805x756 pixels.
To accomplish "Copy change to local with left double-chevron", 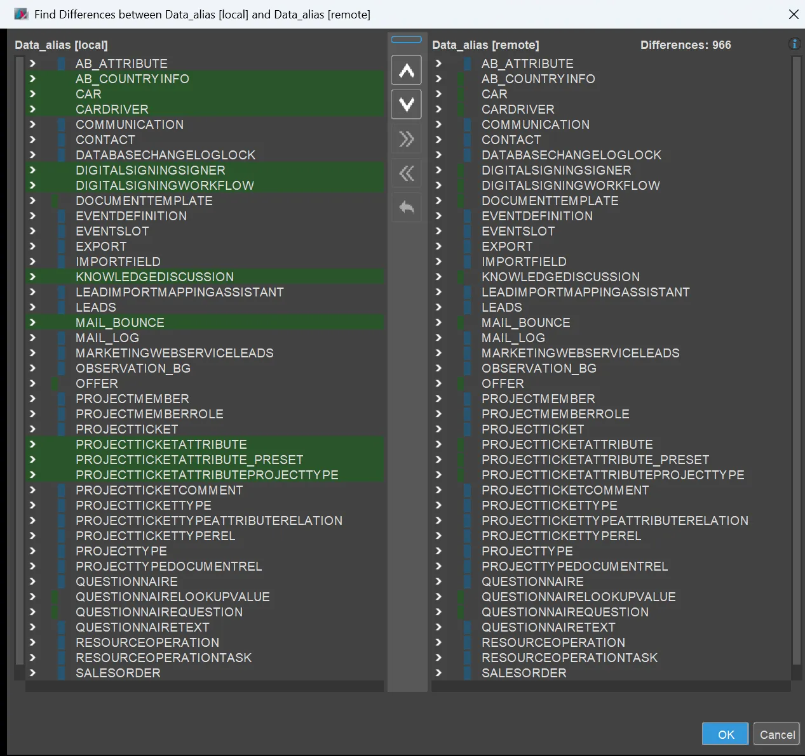I will [x=407, y=173].
